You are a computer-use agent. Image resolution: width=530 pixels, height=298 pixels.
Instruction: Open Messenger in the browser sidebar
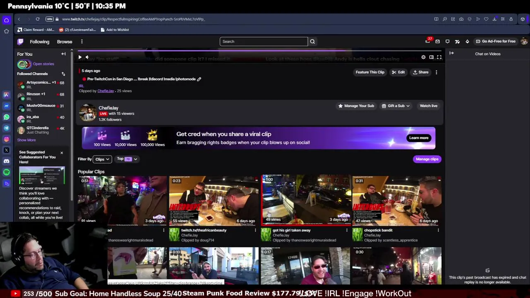pos(6,106)
